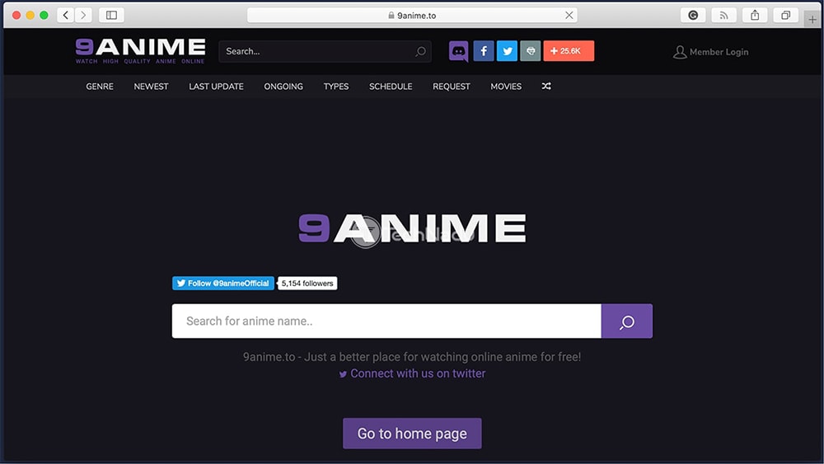Image resolution: width=824 pixels, height=464 pixels.
Task: Go to LAST UPDATE page
Action: (x=216, y=87)
